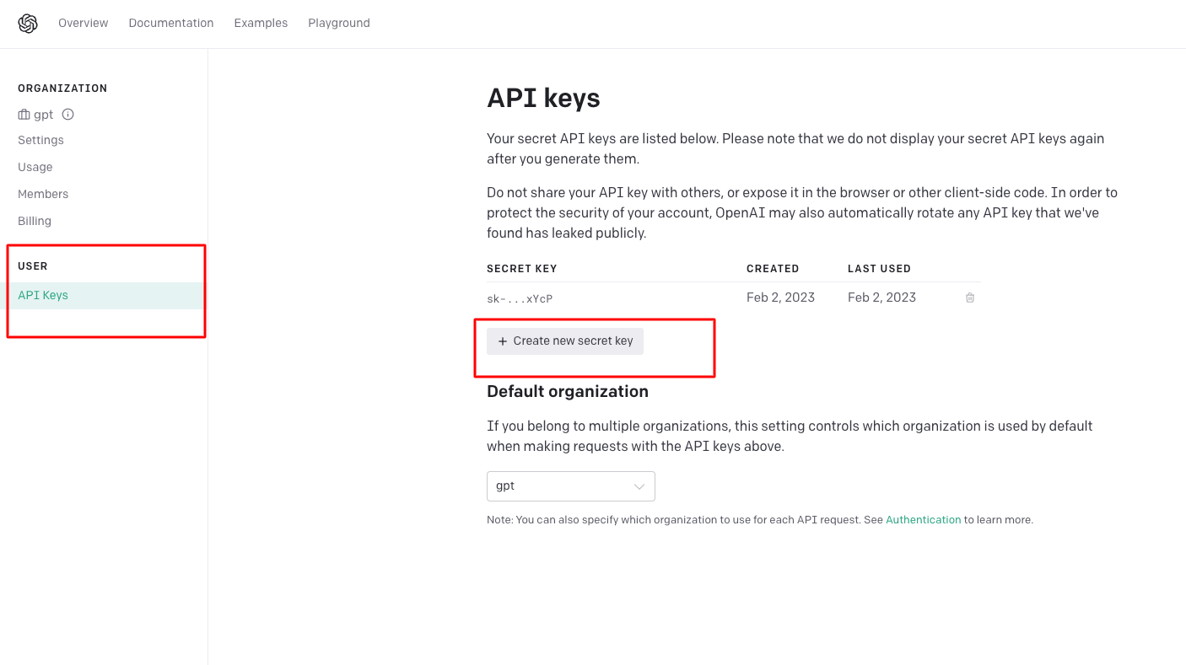The width and height of the screenshot is (1186, 665).
Task: Click the info icon beside gpt organization
Action: click(x=68, y=115)
